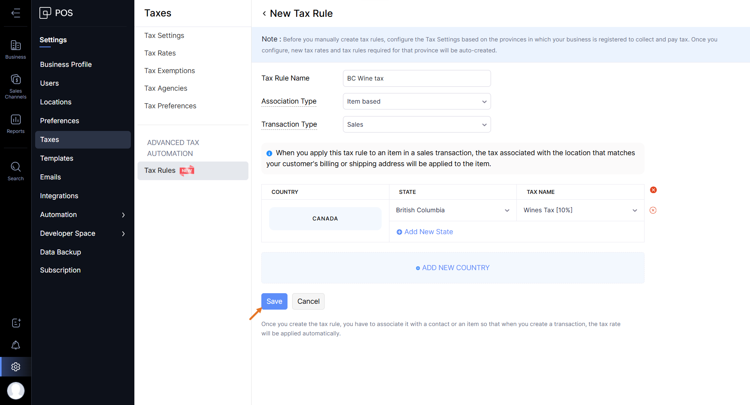Open the Search icon in sidebar
Image resolution: width=750 pixels, height=405 pixels.
(16, 171)
